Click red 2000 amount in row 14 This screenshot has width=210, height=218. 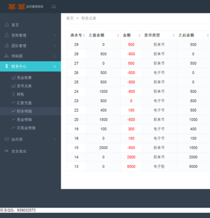click(x=131, y=157)
